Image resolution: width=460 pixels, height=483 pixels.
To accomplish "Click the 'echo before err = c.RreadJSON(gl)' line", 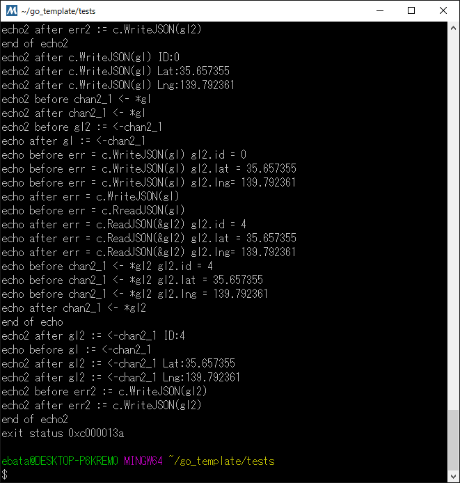I will tap(93, 210).
